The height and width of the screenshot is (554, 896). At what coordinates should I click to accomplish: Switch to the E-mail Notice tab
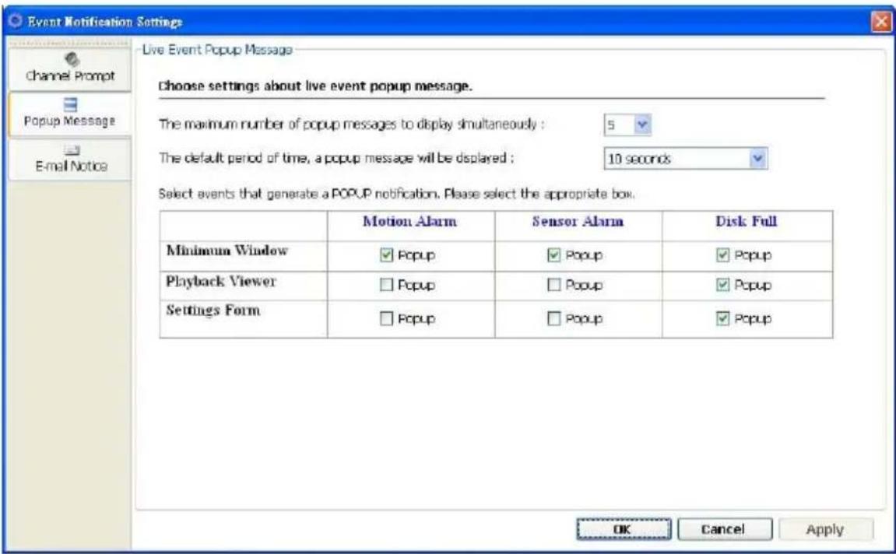70,160
